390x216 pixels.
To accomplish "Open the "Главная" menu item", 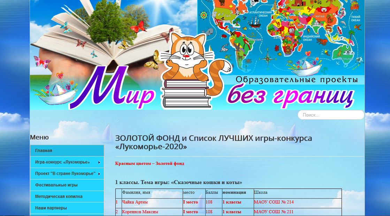I will 44,151.
